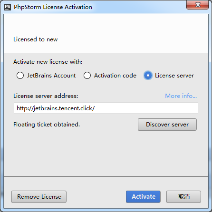The width and height of the screenshot is (212, 212).
Task: Click the Remove License button
Action: click(39, 197)
